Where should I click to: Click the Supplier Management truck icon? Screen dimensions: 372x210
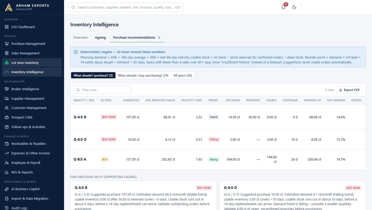pos(7,98)
